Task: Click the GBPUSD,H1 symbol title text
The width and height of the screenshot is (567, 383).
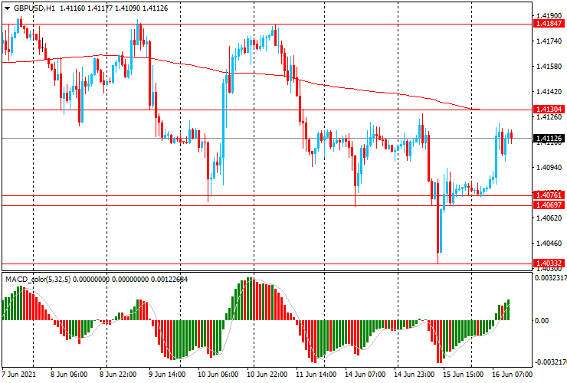Action: (34, 8)
